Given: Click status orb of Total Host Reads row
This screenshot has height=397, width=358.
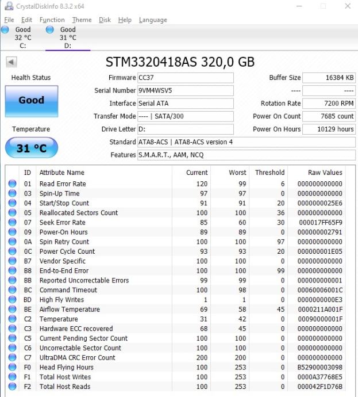Looking at the screenshot, I should point(12,387).
